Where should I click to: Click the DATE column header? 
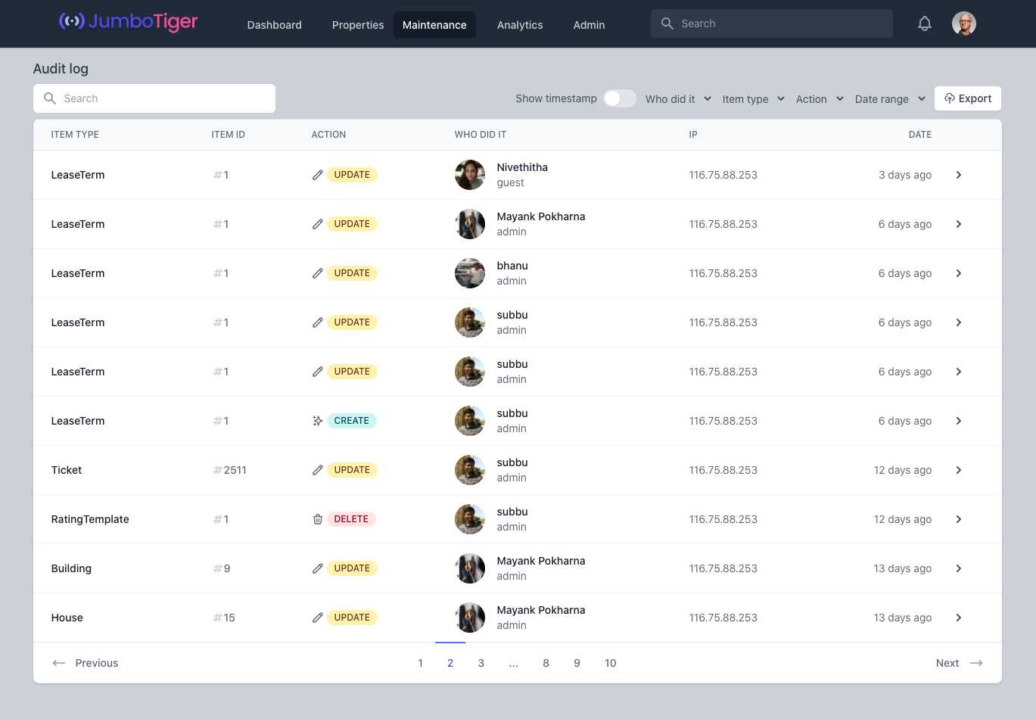920,135
